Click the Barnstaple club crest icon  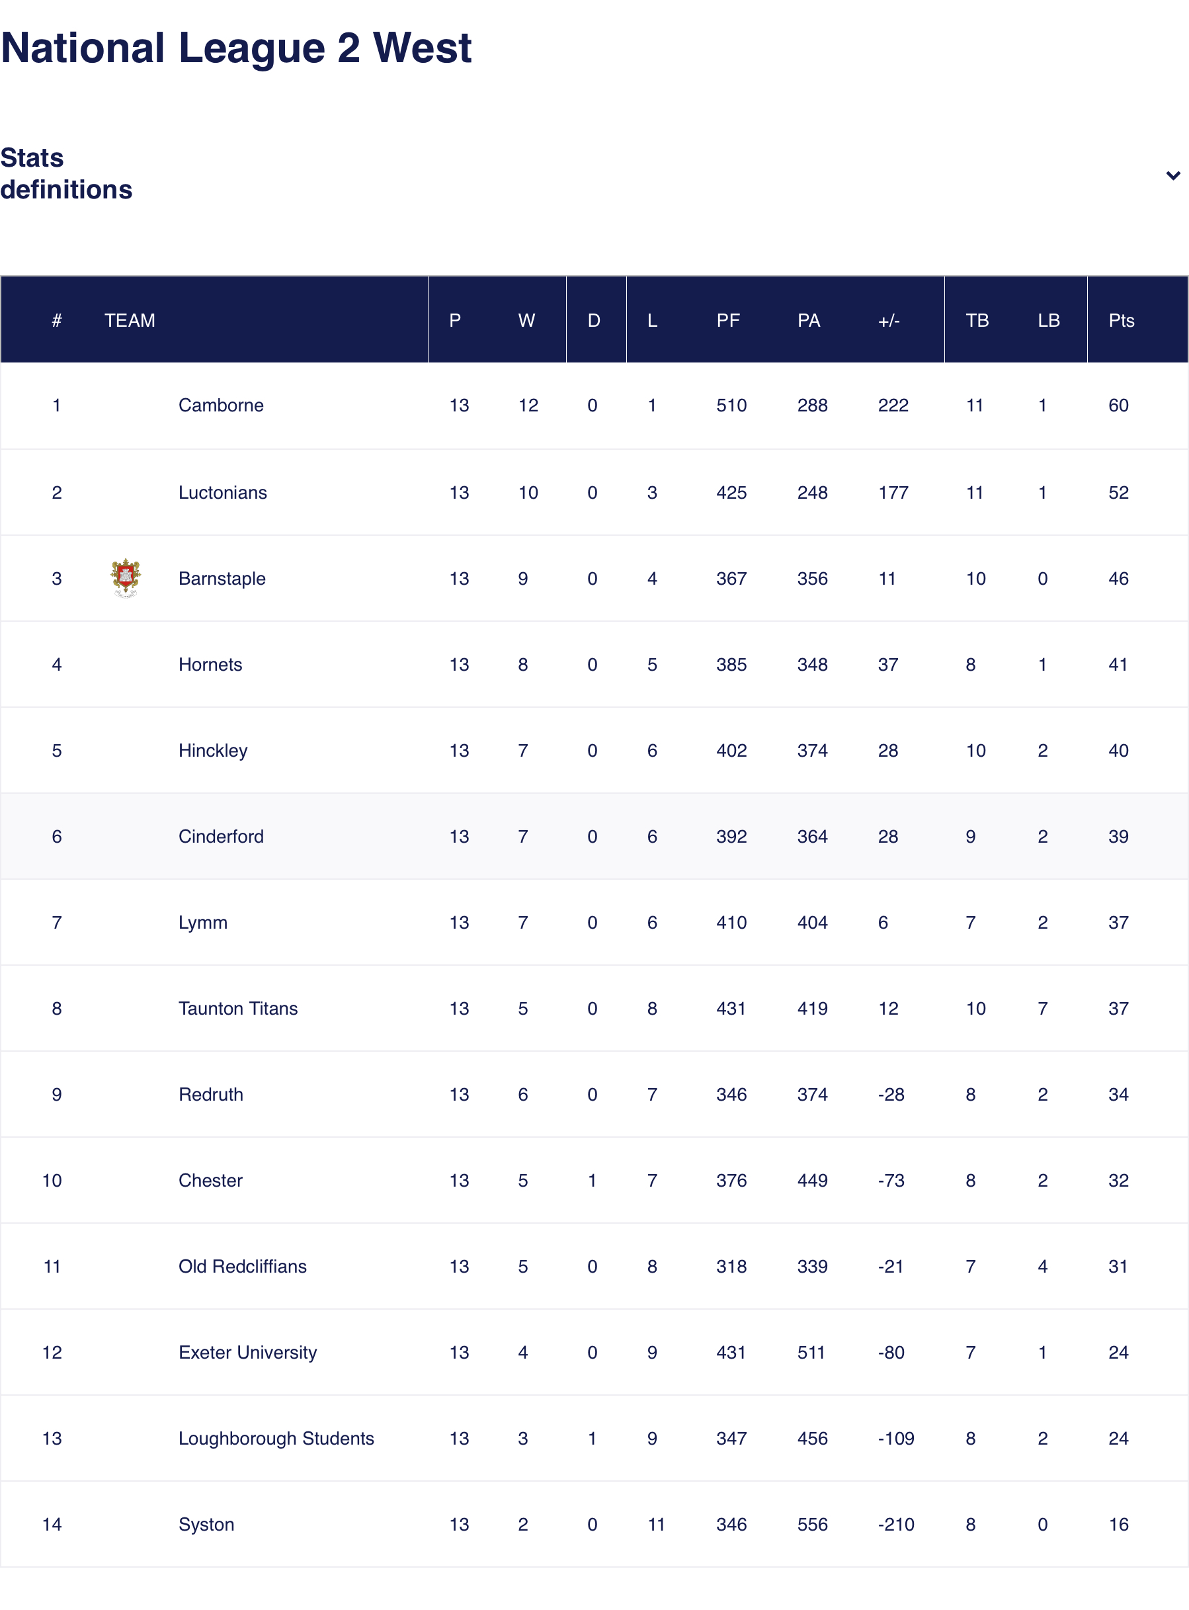(125, 578)
